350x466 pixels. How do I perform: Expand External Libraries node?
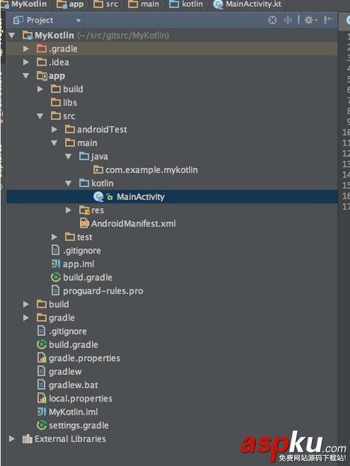(12, 439)
